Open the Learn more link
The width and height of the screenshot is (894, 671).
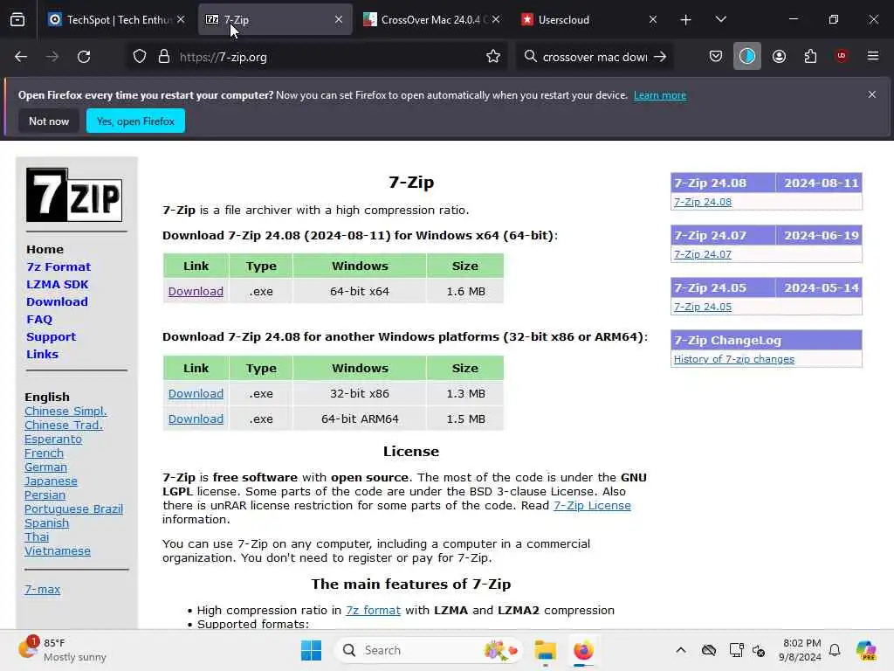(660, 95)
